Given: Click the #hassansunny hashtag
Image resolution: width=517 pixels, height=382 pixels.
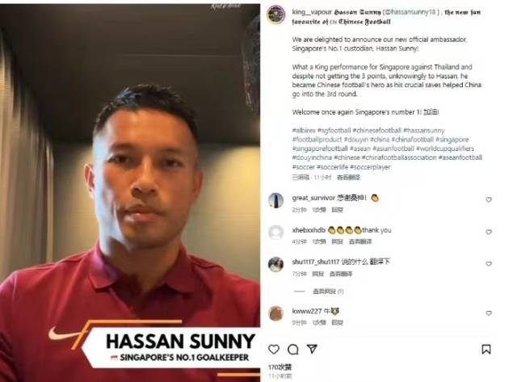Looking at the screenshot, I should [423, 131].
